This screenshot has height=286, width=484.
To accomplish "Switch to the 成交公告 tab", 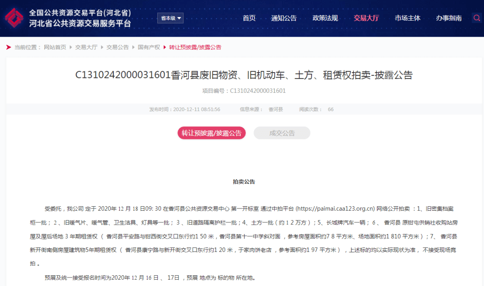I will (282, 133).
